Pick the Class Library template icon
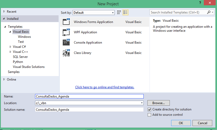217x130 pixels. (x=66, y=53)
